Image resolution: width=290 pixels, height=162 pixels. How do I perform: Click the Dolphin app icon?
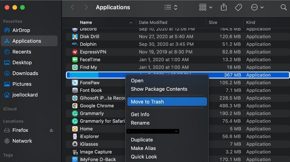pos(75,44)
